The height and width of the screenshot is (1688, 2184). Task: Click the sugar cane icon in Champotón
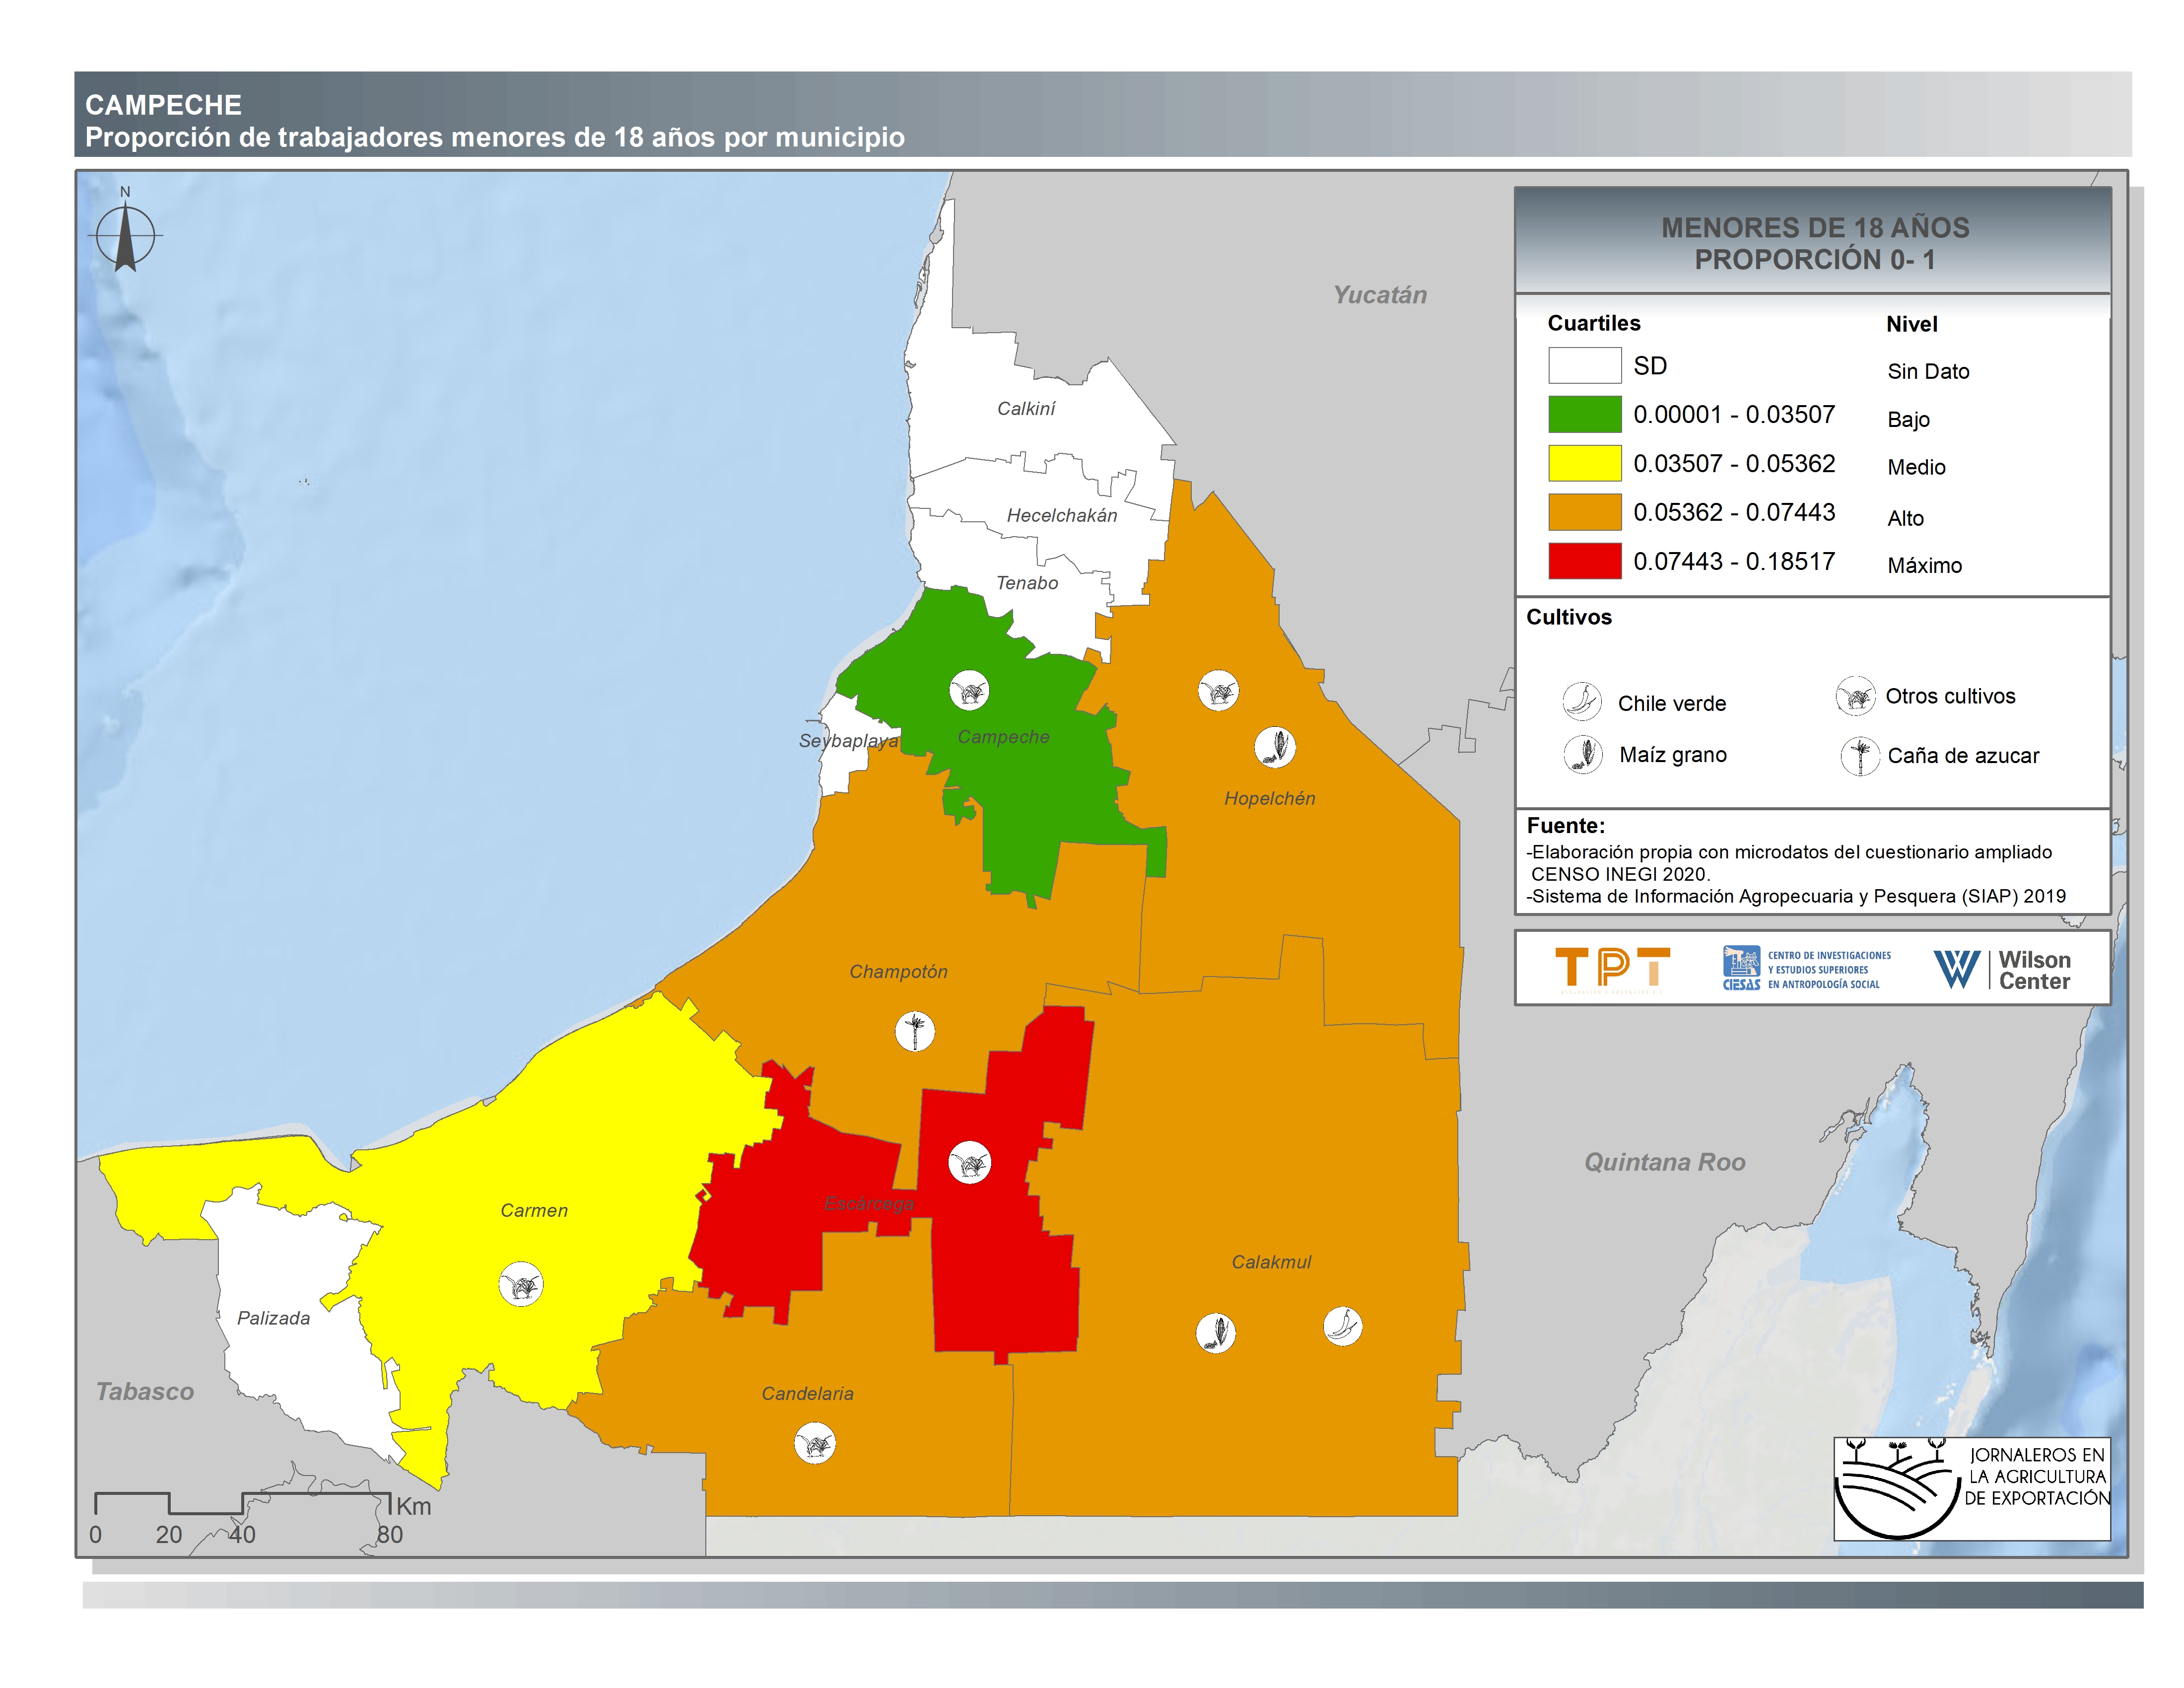click(914, 1031)
